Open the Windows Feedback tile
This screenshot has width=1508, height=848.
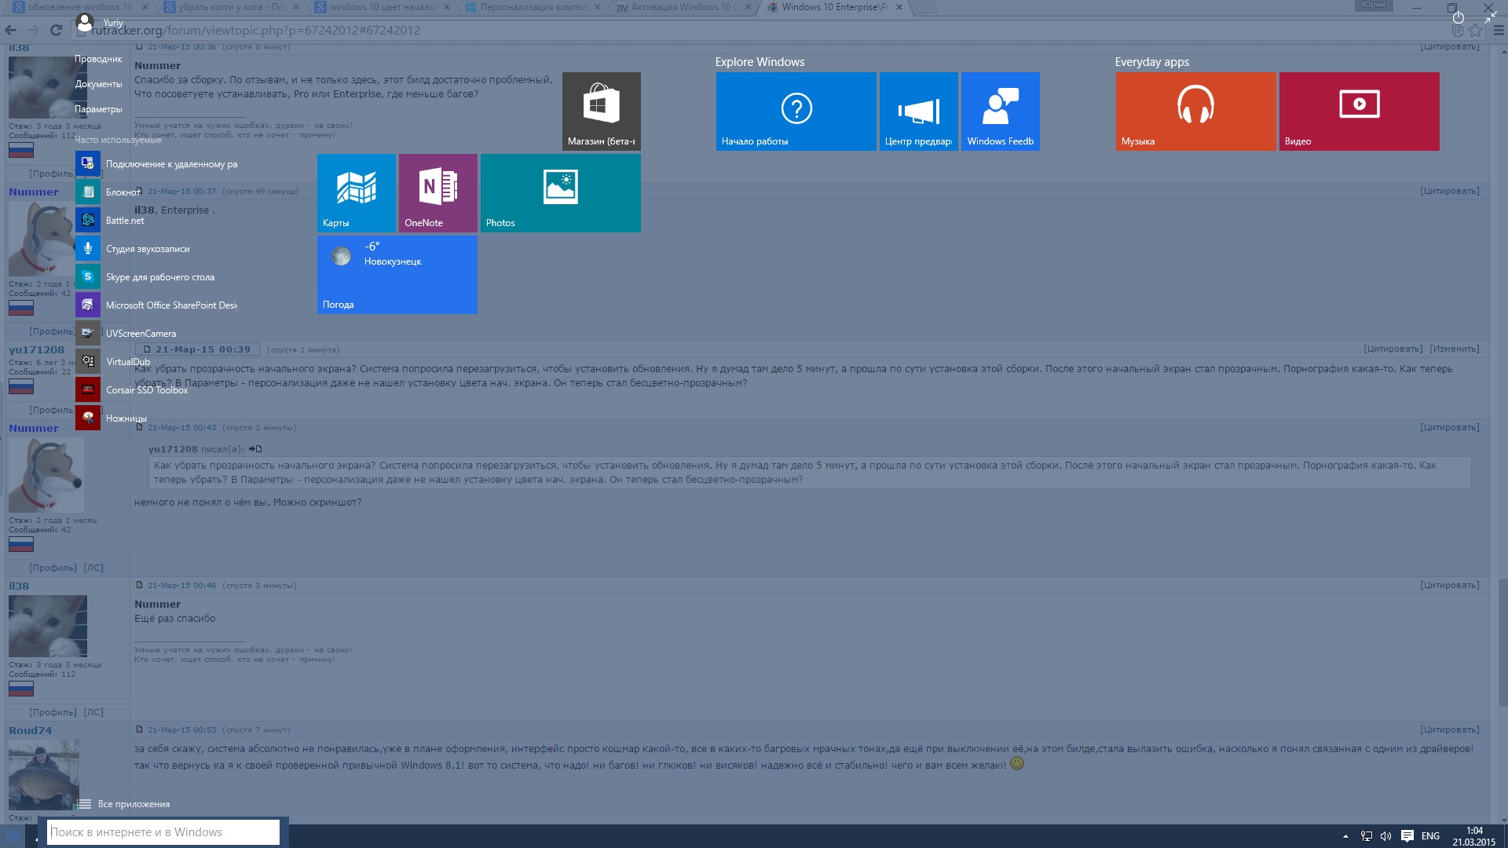click(x=1000, y=111)
